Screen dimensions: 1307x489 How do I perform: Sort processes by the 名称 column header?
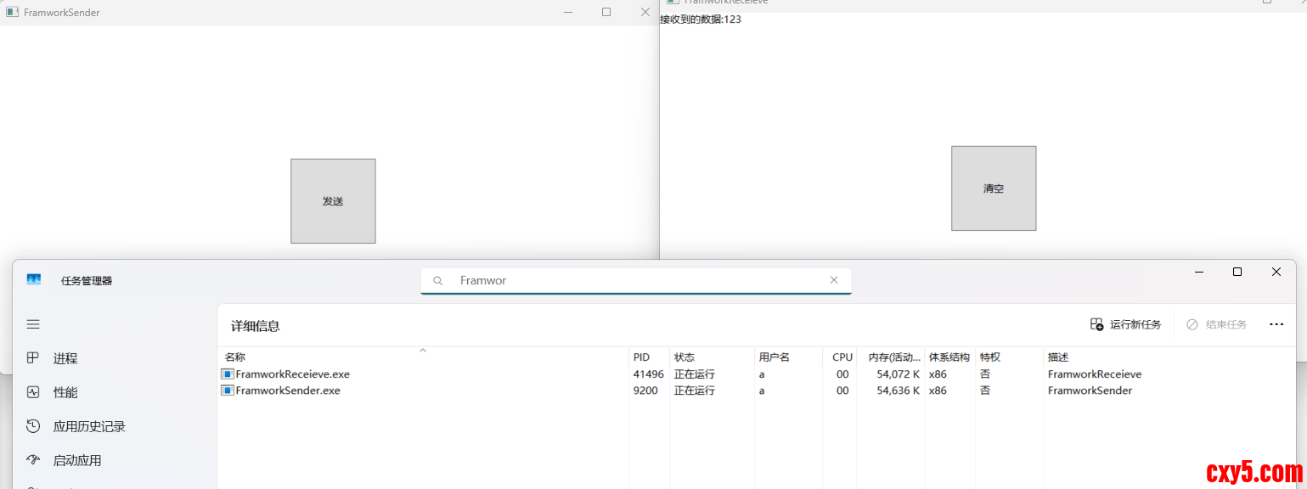pos(235,357)
